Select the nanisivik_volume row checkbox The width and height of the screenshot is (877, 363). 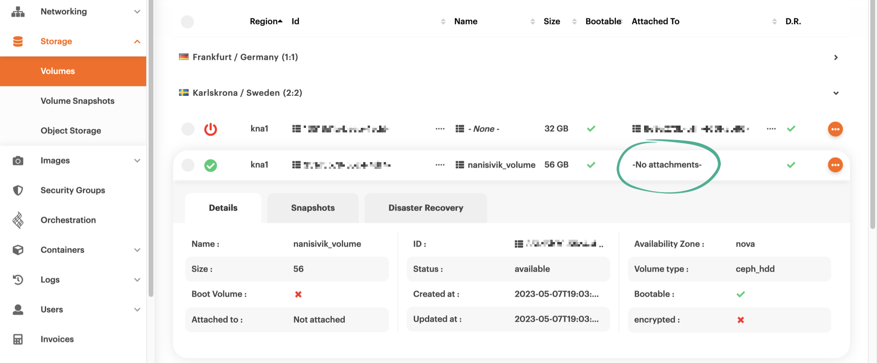coord(188,165)
